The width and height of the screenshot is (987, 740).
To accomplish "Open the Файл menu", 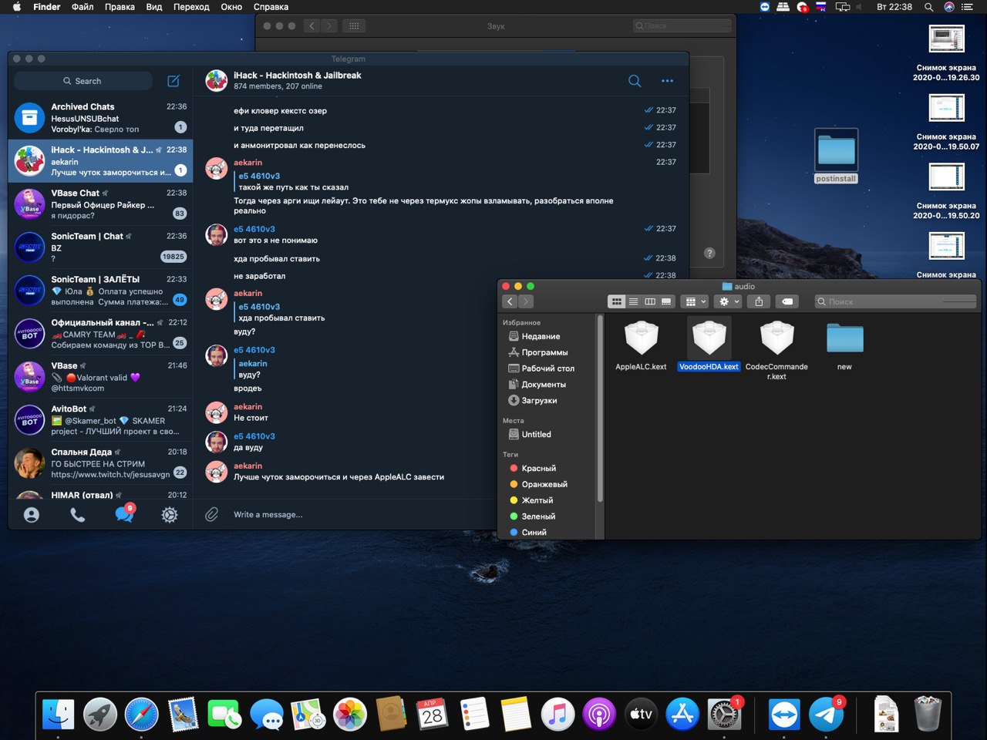I will tap(83, 7).
